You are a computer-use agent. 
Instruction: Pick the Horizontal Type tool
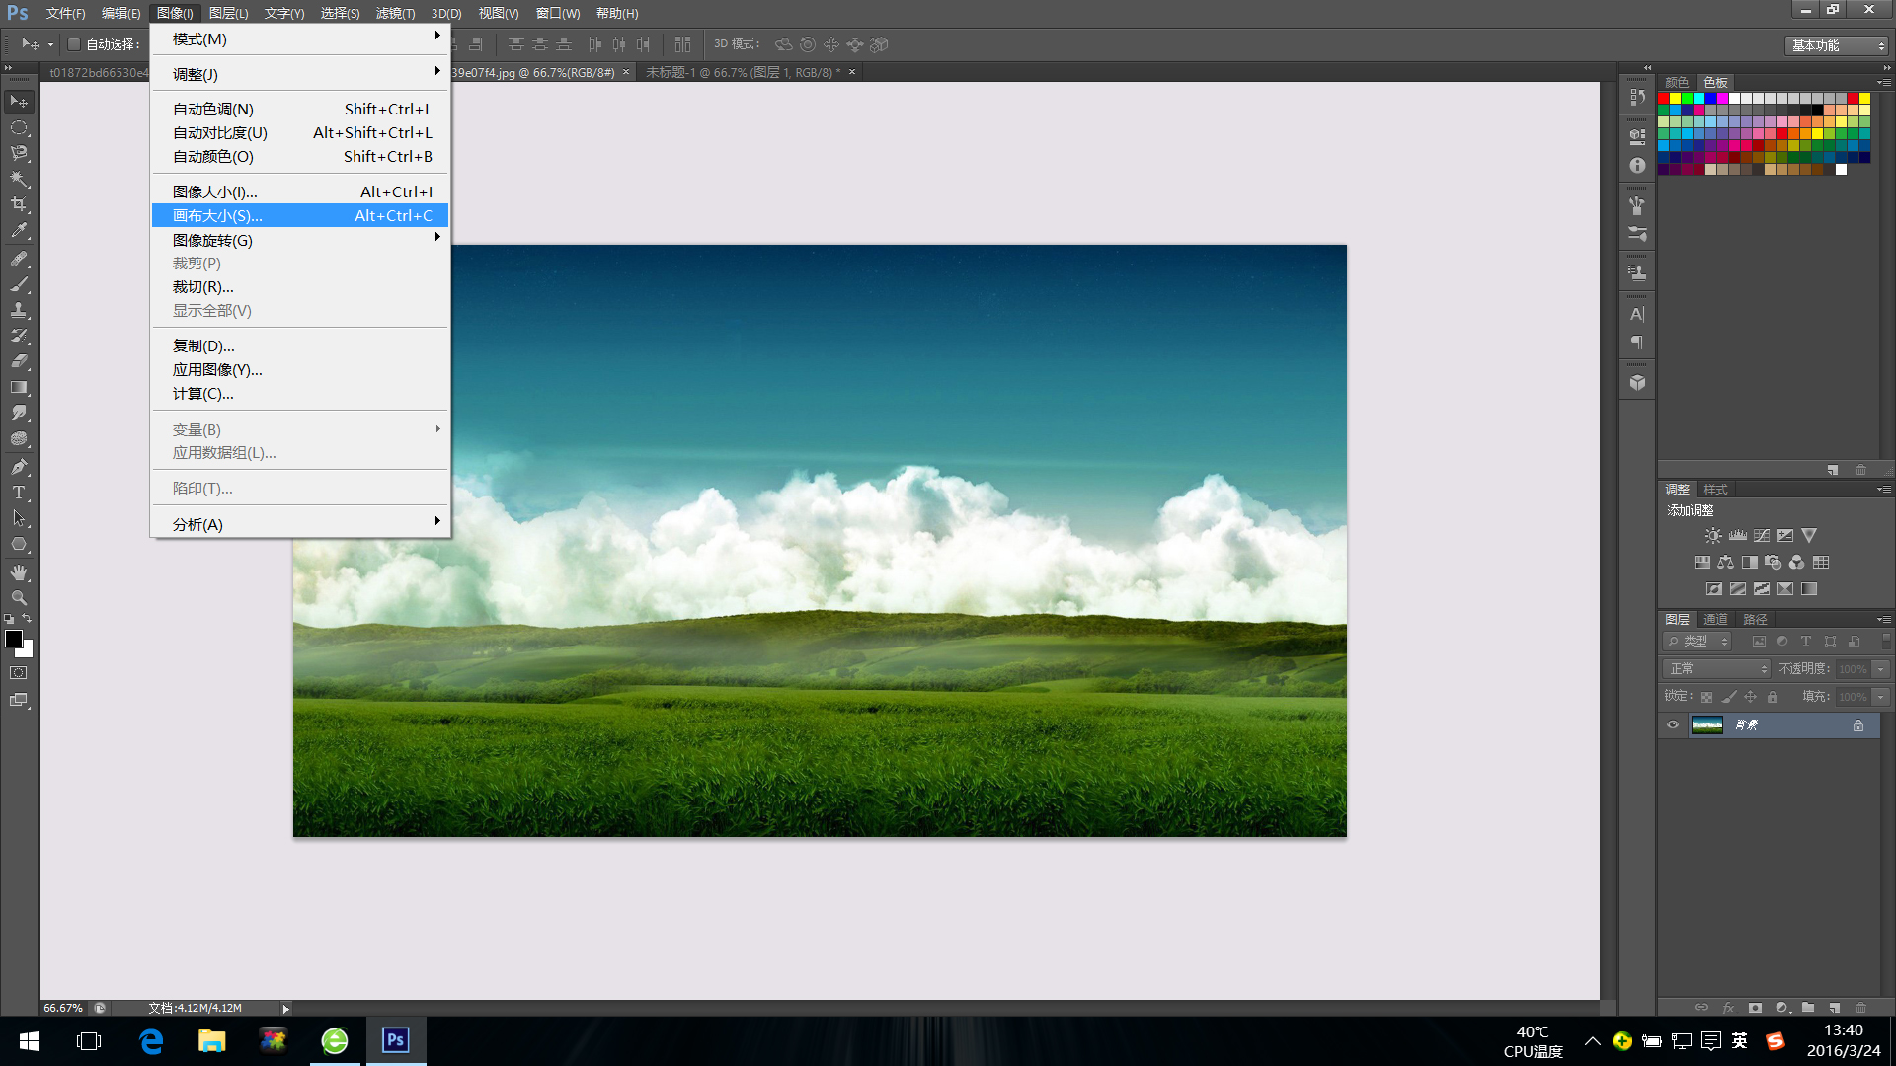click(19, 492)
